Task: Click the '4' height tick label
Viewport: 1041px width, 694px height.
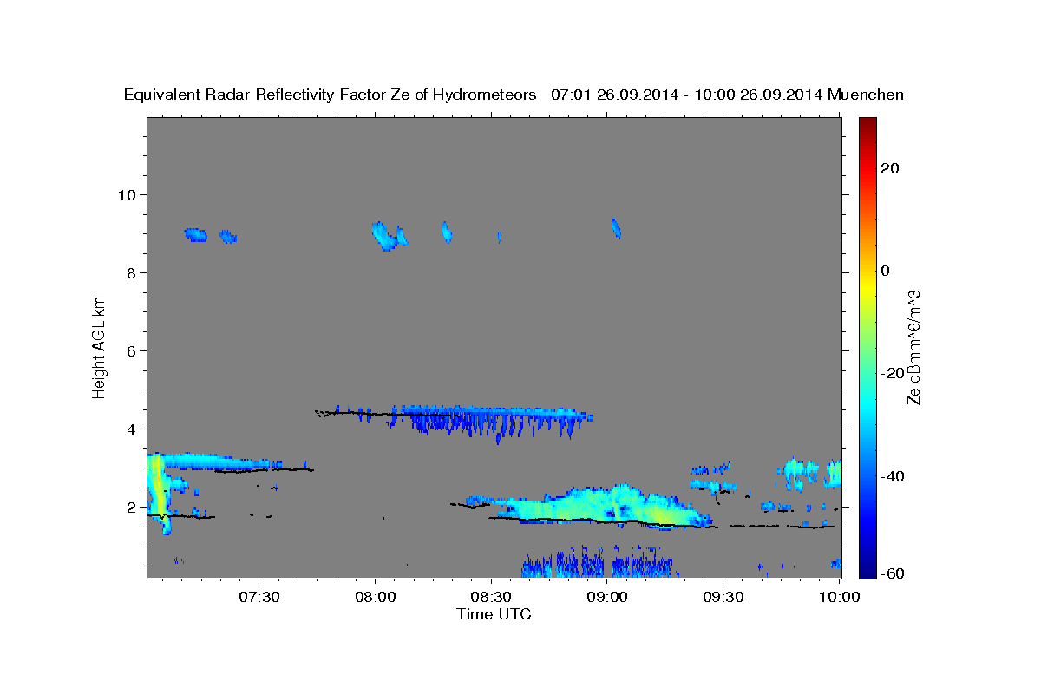Action: 132,429
